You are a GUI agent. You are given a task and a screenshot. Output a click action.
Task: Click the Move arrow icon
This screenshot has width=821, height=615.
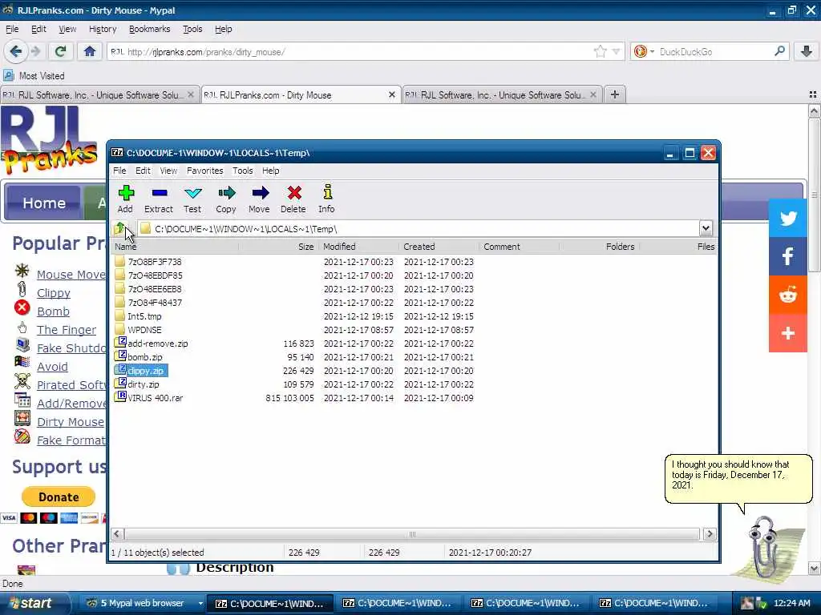click(260, 199)
